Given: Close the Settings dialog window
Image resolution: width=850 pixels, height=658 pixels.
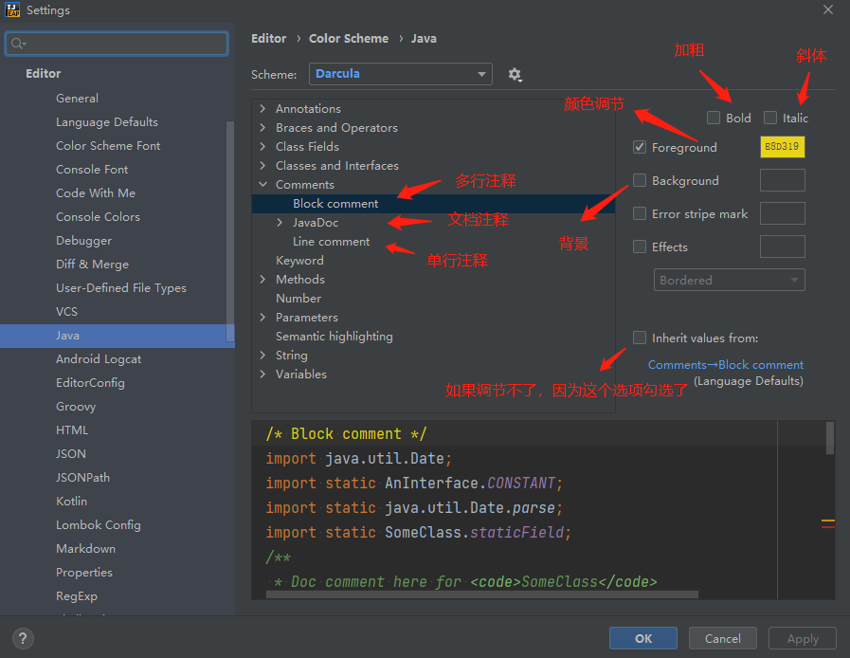Looking at the screenshot, I should 828,9.
